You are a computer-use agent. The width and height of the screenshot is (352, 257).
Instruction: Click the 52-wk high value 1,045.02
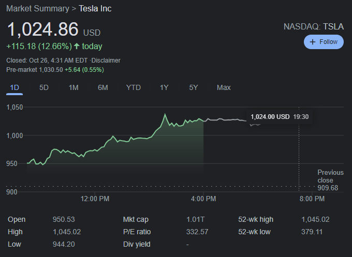point(315,219)
